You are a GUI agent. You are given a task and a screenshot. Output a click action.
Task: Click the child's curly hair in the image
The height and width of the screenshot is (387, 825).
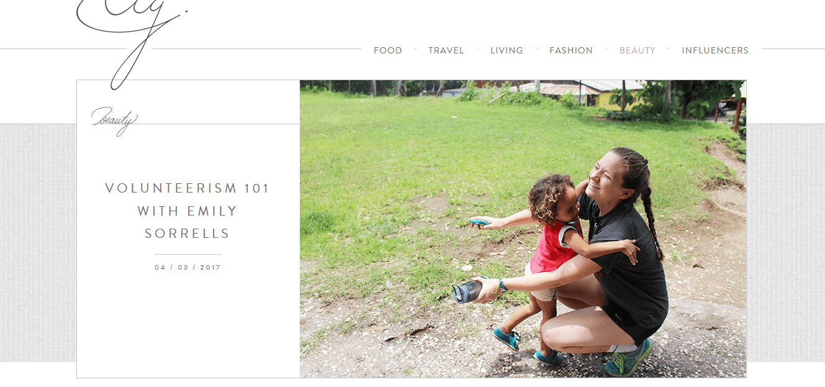click(549, 194)
